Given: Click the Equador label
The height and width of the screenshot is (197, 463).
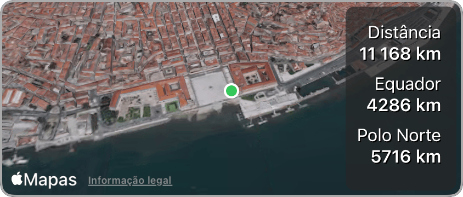Looking at the screenshot, I should tap(408, 85).
